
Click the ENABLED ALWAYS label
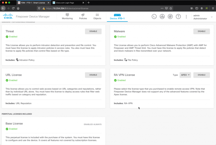93,124
